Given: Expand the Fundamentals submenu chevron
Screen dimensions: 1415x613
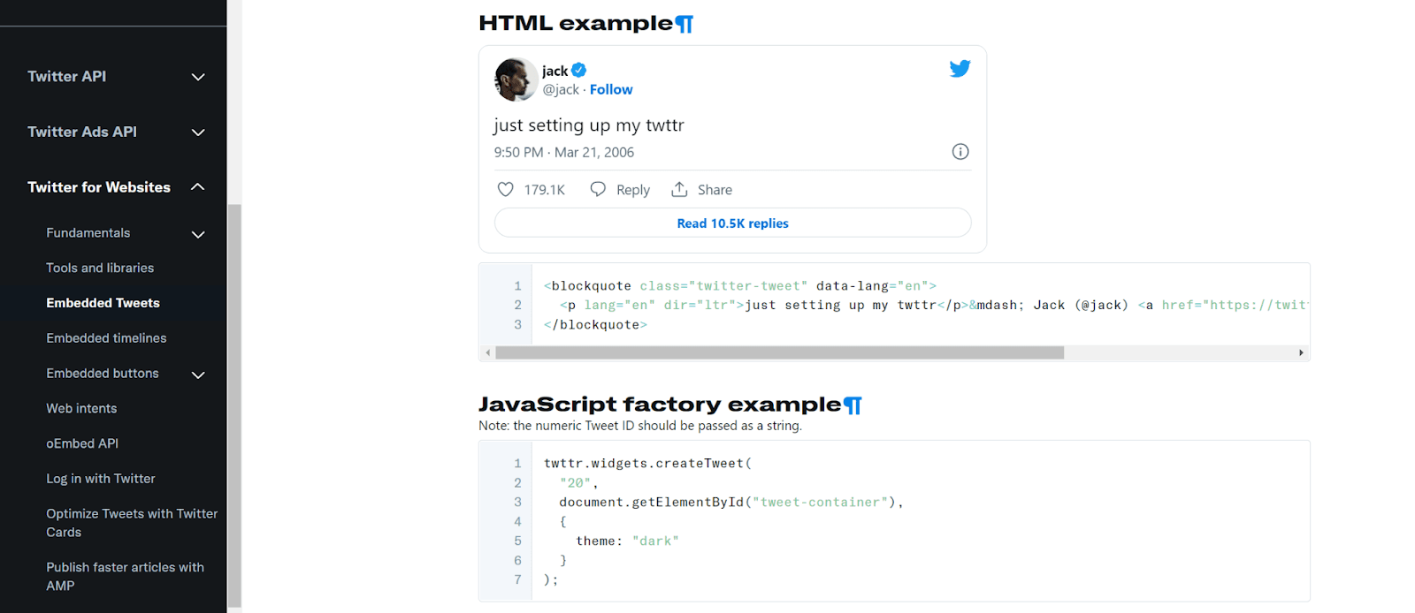Looking at the screenshot, I should 198,234.
